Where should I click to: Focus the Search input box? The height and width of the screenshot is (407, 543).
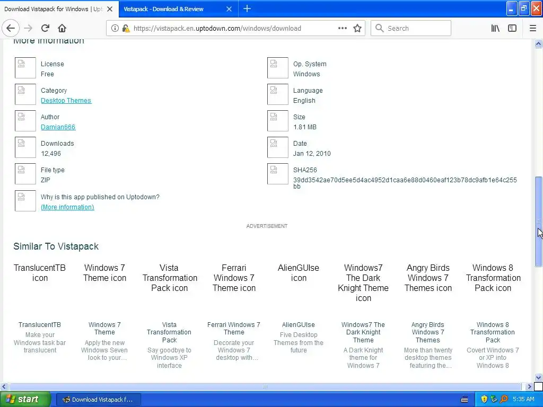[x=411, y=28]
